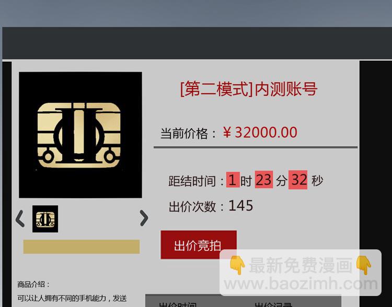This screenshot has width=392, height=307.
Task: Click the right pointing-hand emoji in watermark
Action: pyautogui.click(x=364, y=265)
